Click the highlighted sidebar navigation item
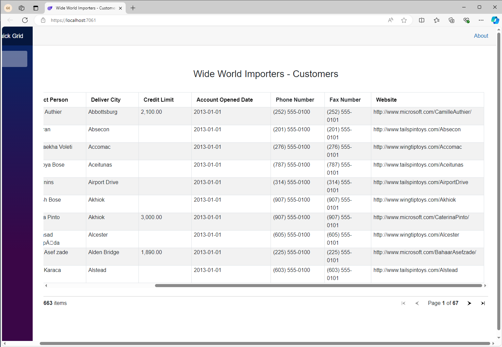The height and width of the screenshot is (347, 502). [14, 59]
